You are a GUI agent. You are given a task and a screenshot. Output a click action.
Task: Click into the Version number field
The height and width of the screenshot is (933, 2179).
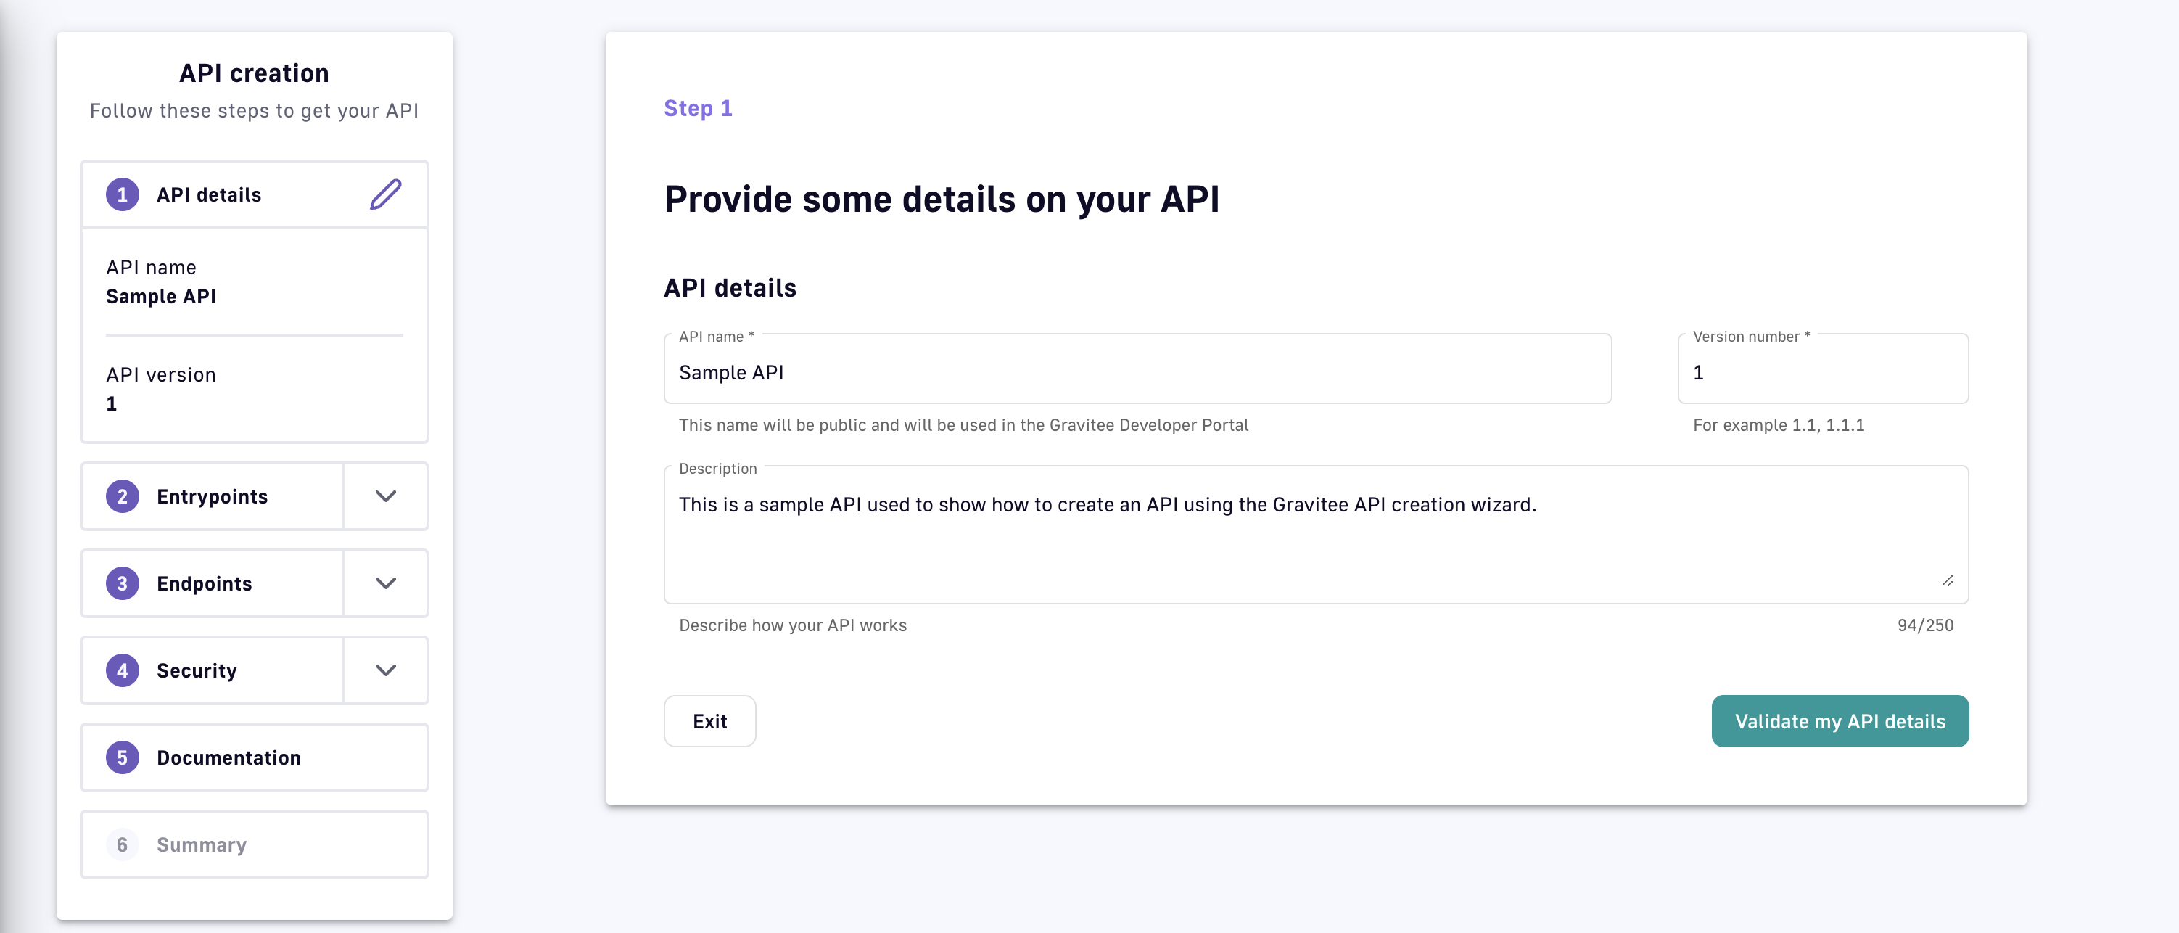click(1822, 372)
